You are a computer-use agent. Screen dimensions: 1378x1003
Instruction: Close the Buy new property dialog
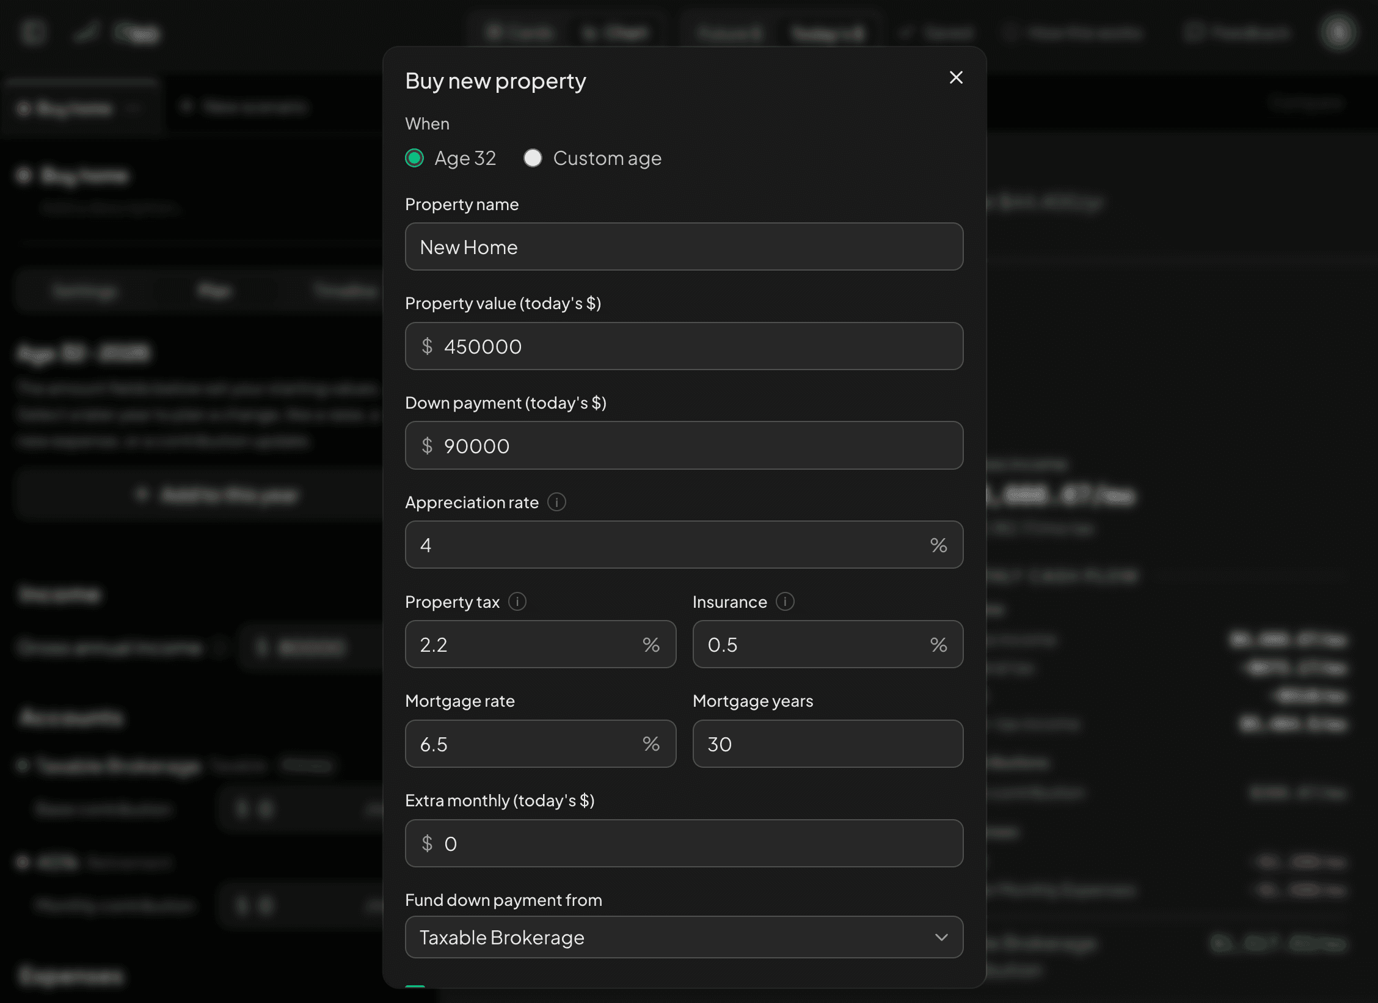[956, 78]
